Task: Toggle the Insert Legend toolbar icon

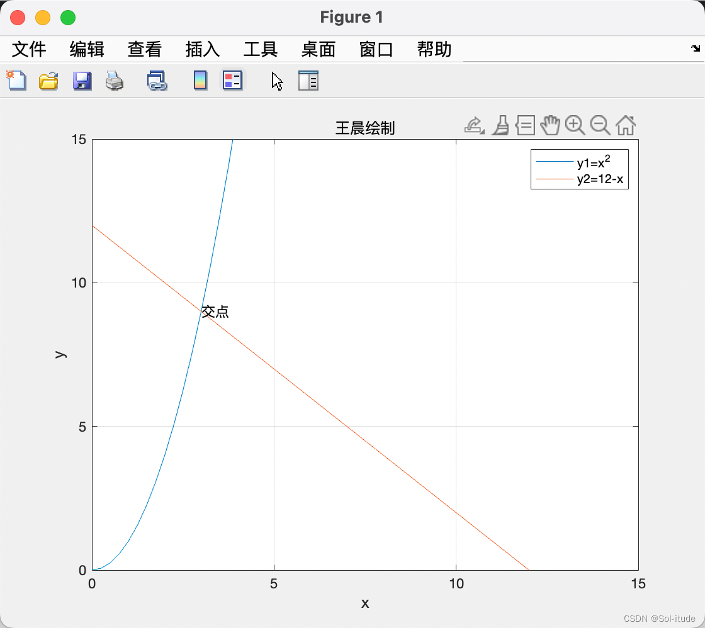Action: tap(233, 81)
